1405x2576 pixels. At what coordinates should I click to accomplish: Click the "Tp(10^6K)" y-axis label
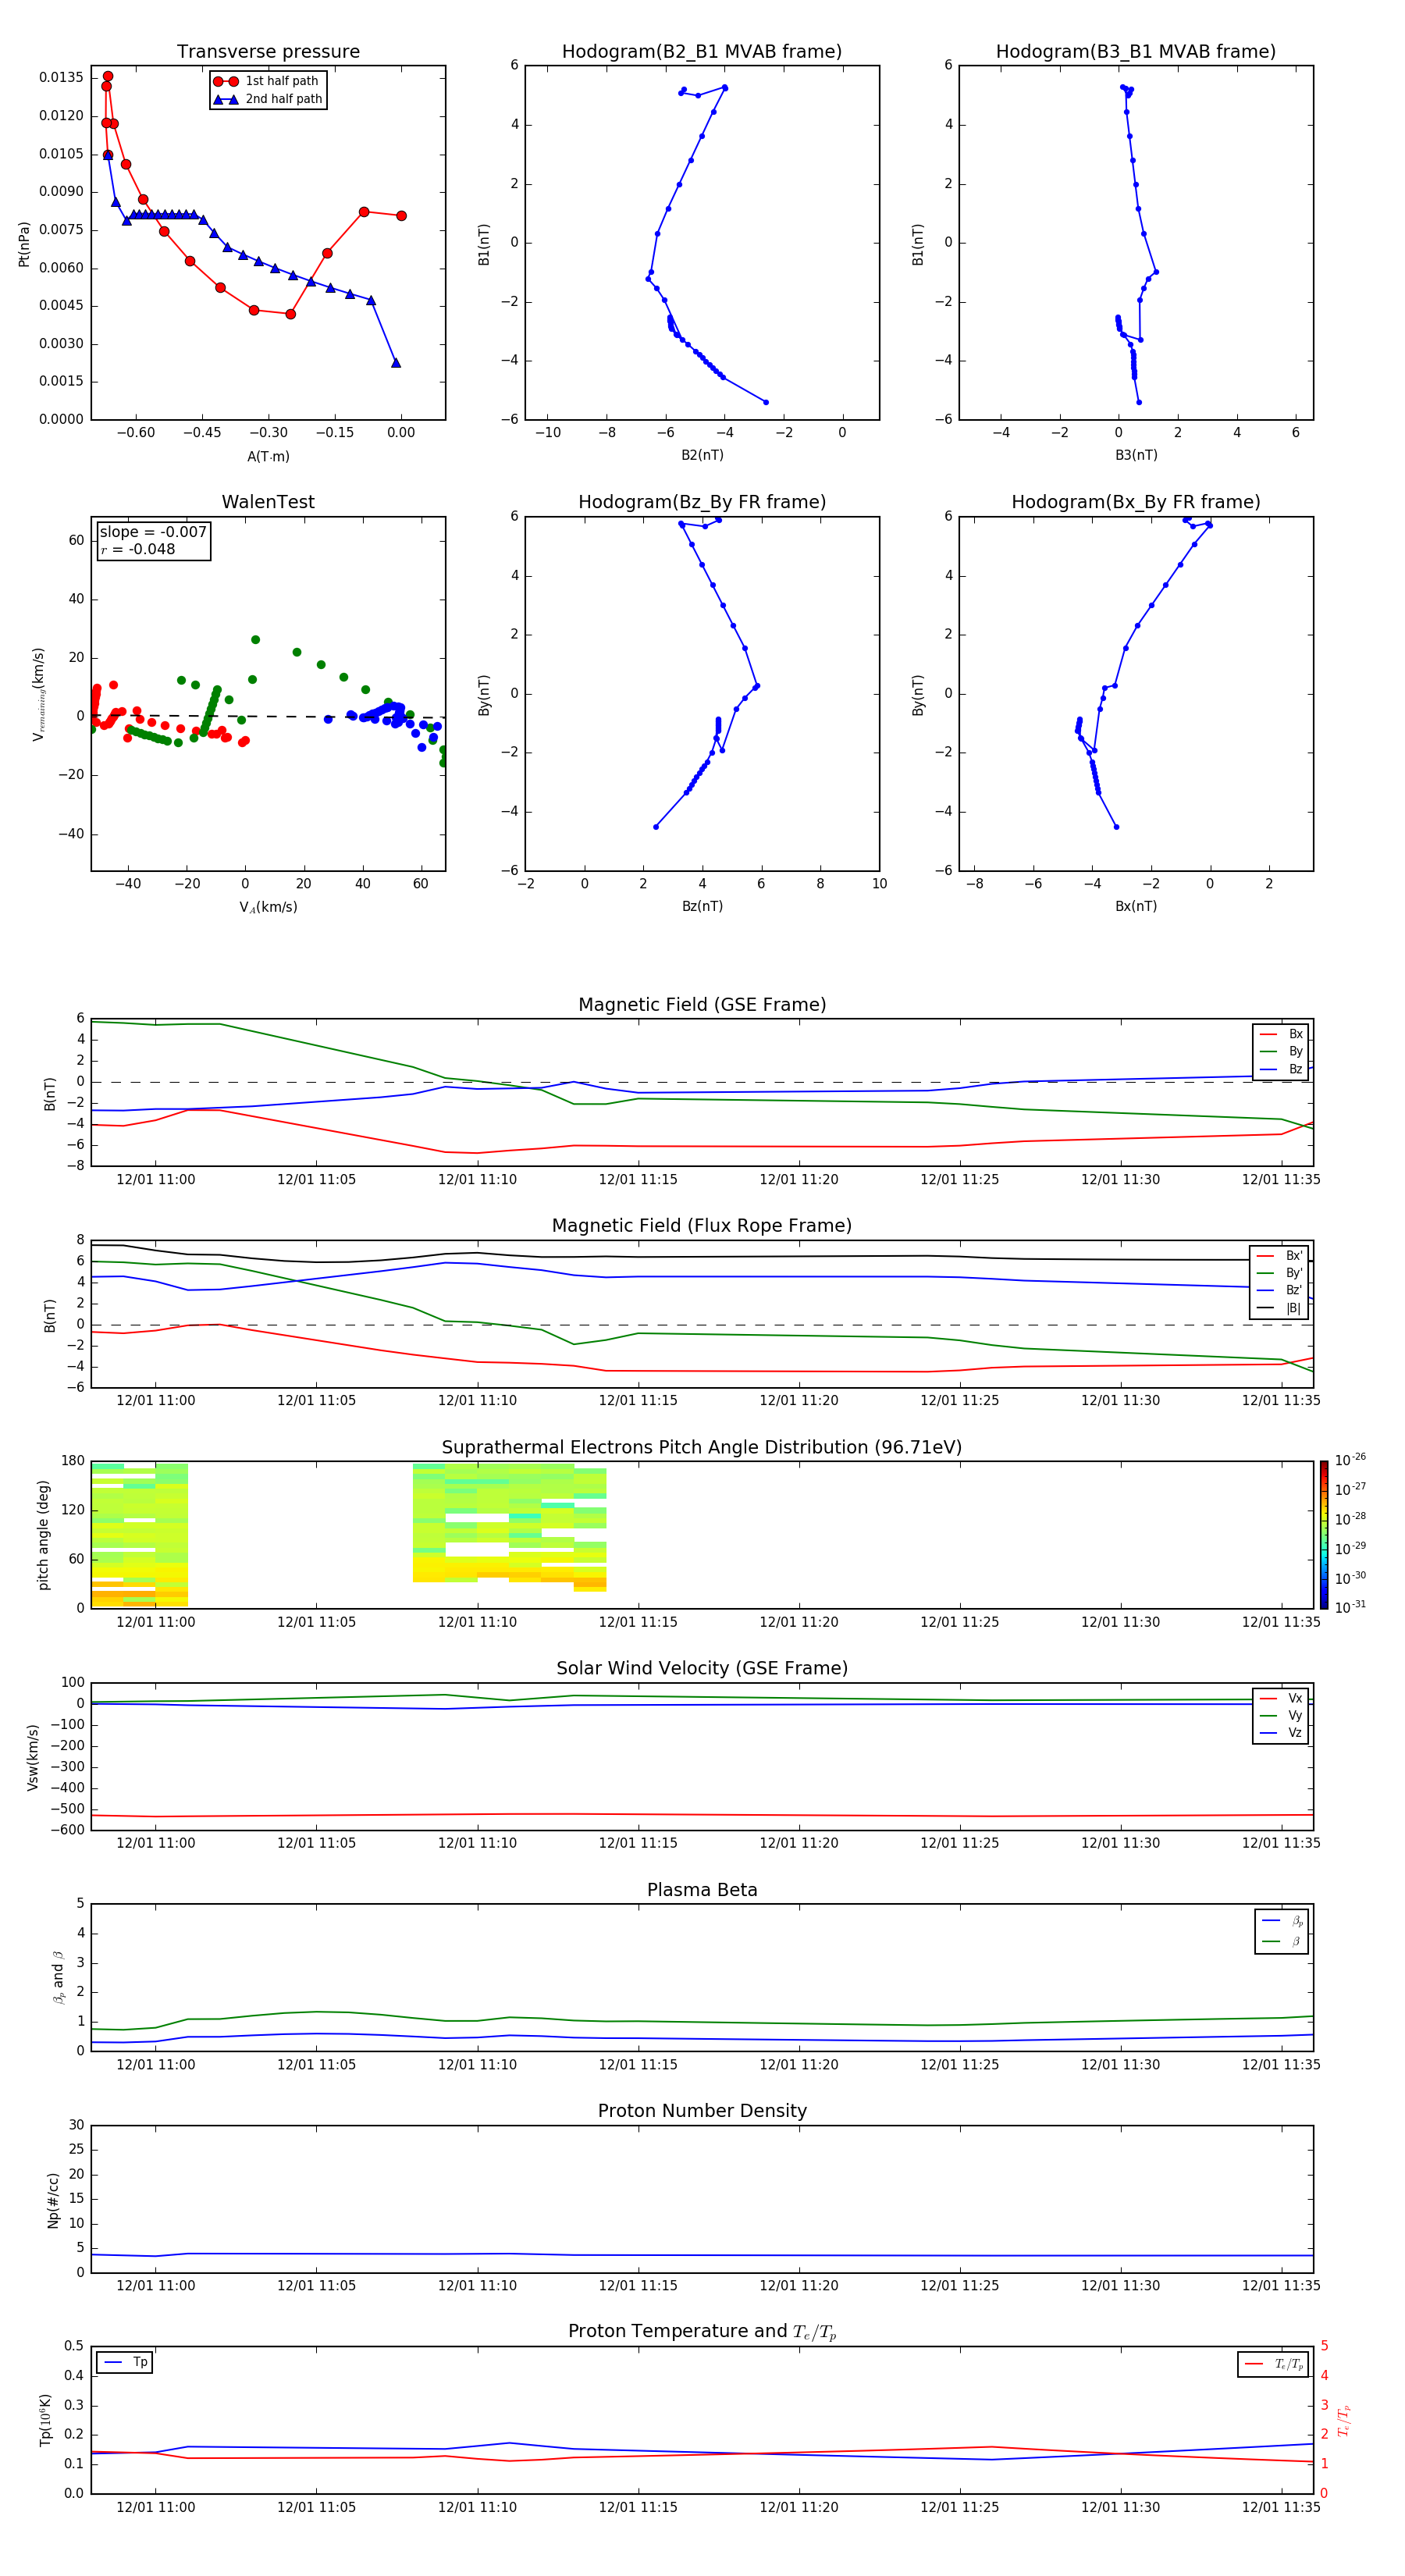click(45, 2420)
